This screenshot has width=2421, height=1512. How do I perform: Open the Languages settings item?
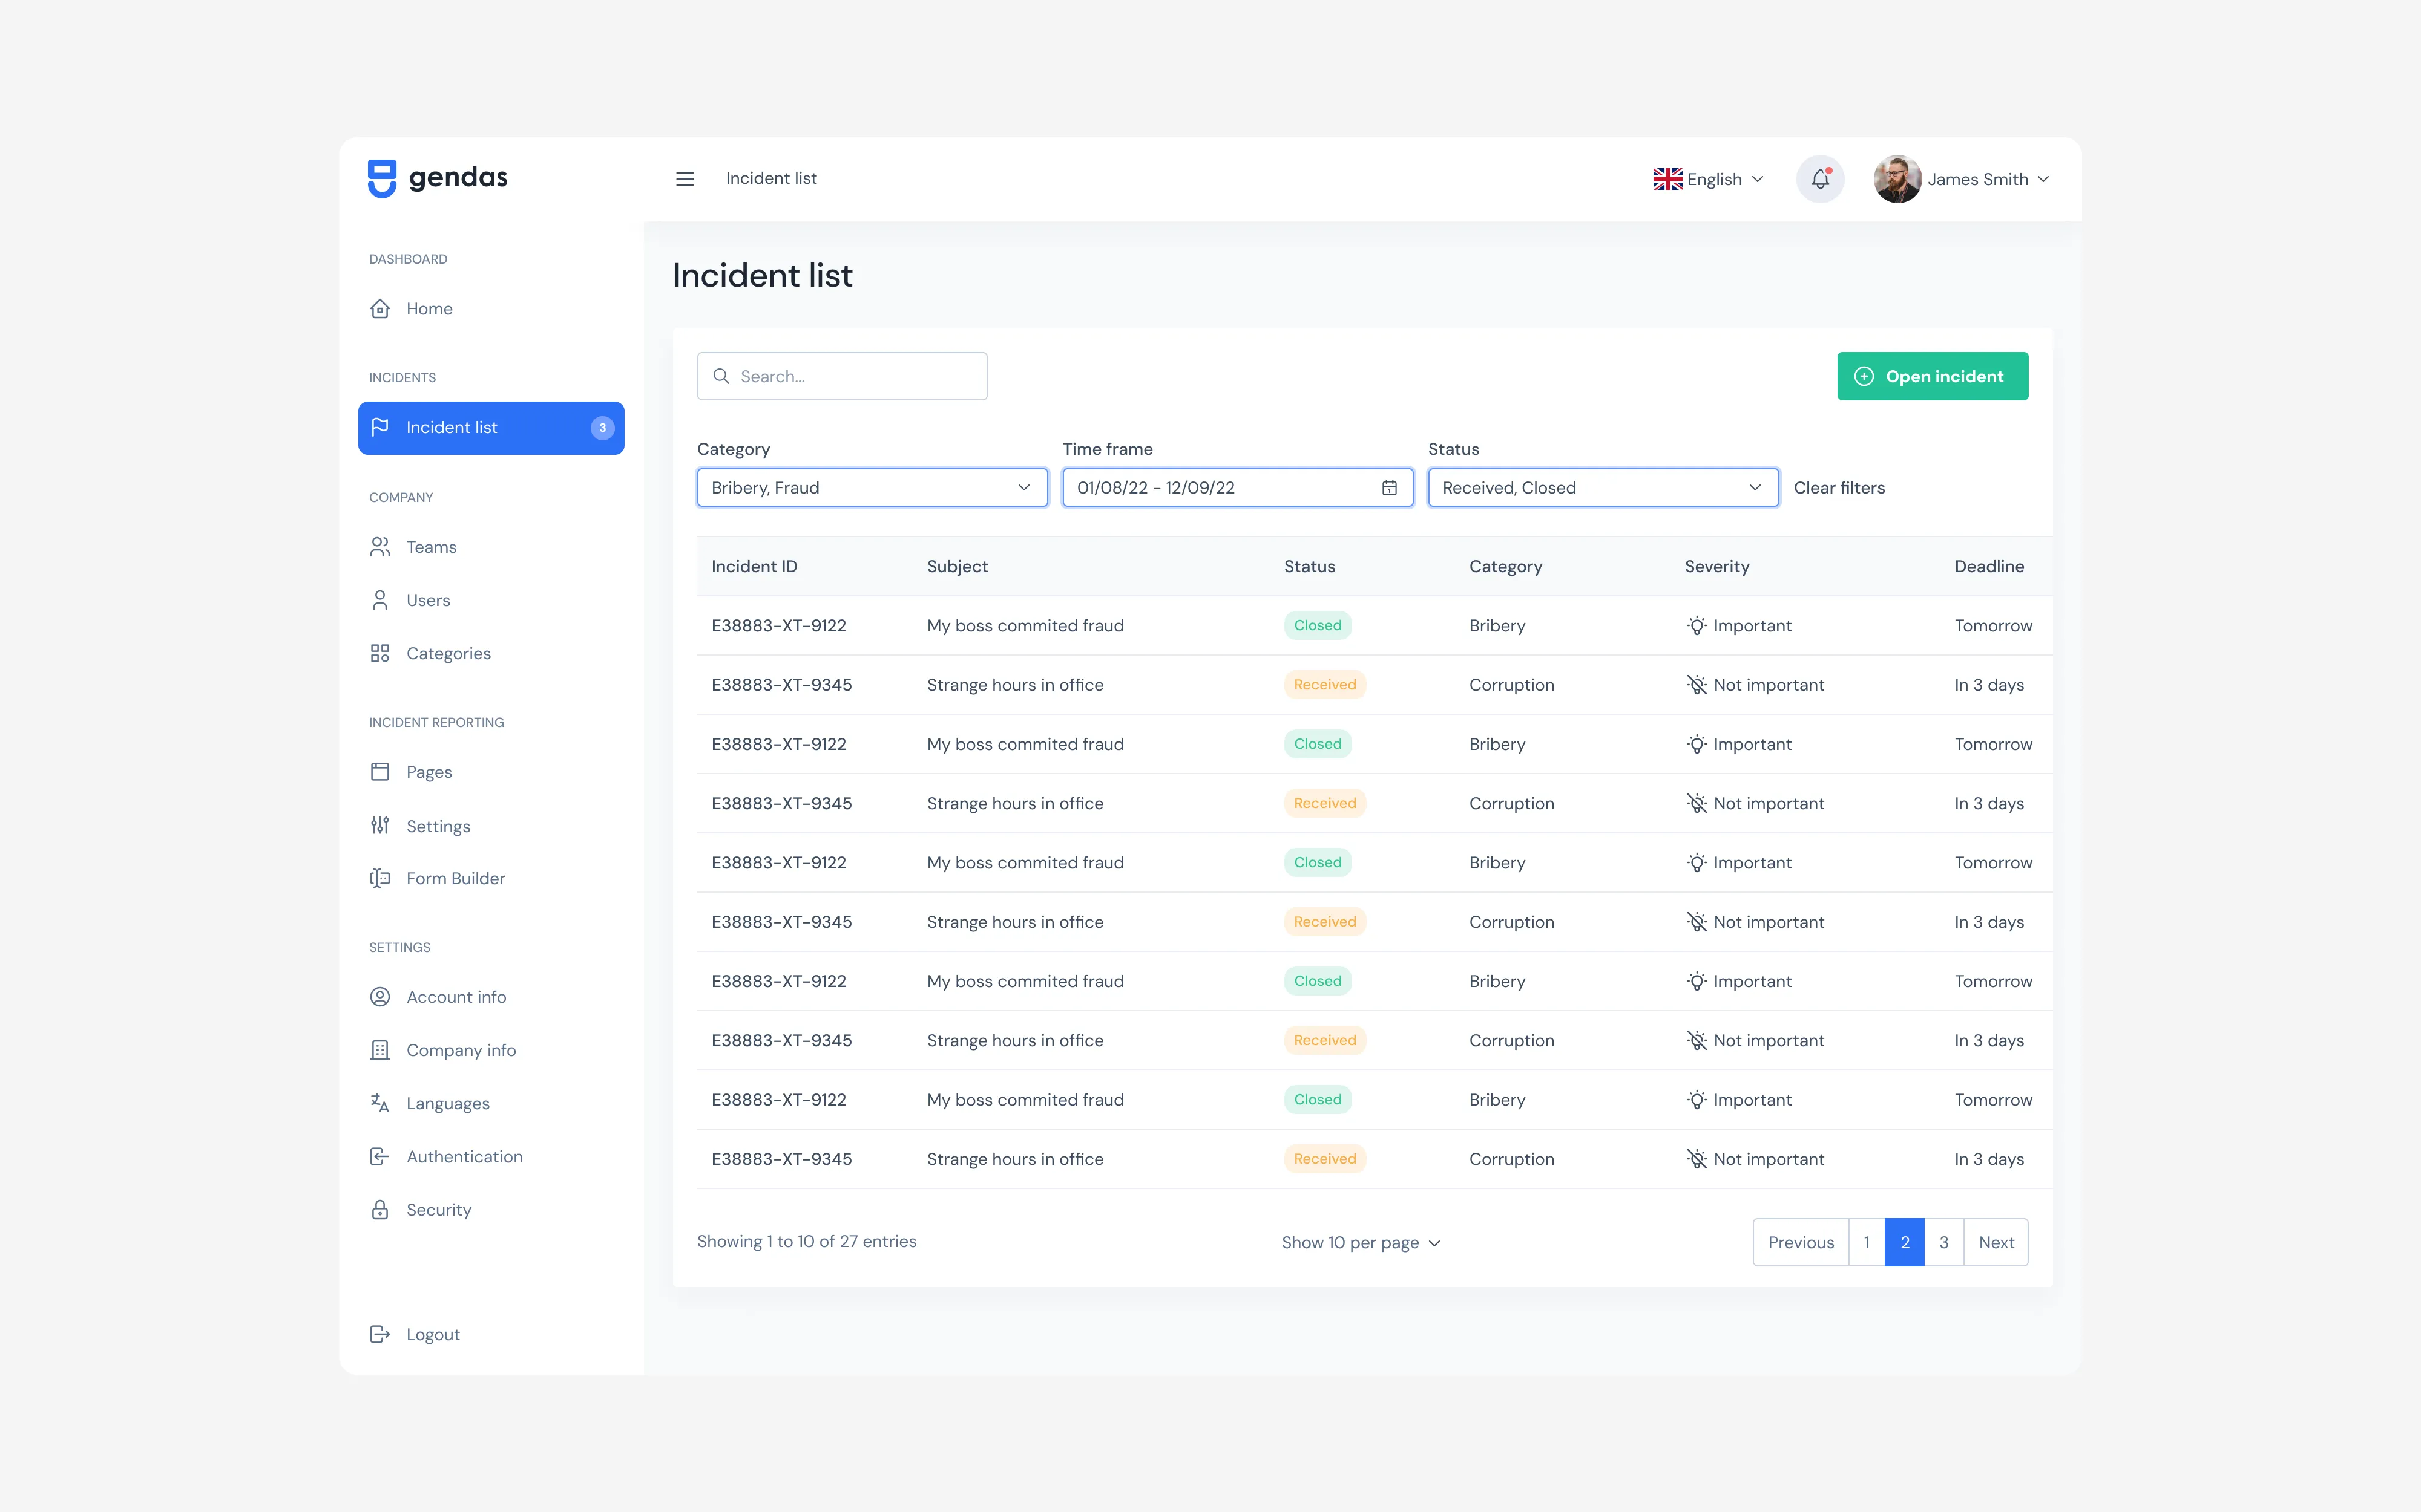491,1103
